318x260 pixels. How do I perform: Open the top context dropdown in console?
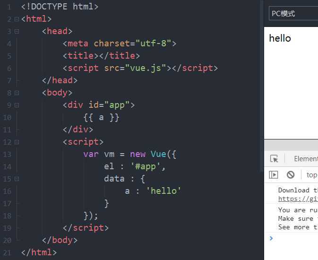pos(312,175)
